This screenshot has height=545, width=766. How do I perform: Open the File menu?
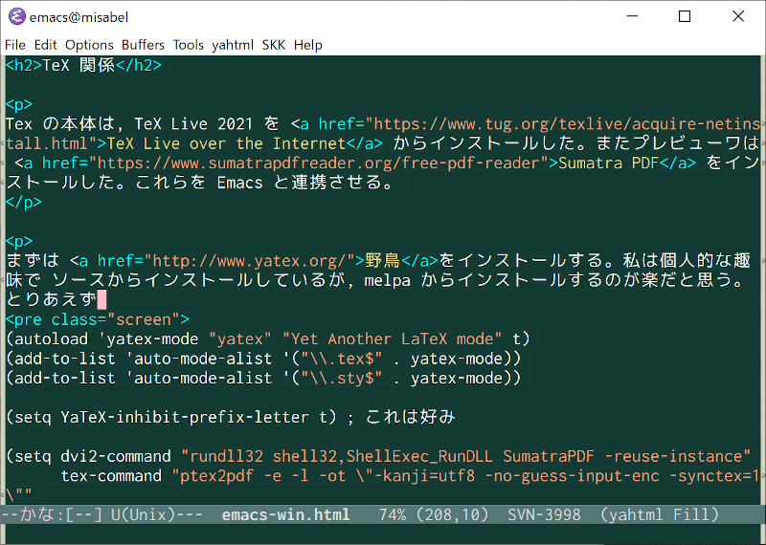point(15,45)
